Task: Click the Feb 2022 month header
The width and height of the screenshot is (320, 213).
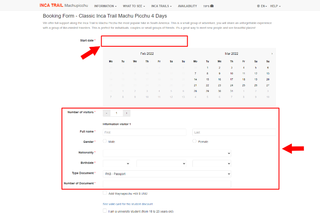Action: tap(147, 54)
